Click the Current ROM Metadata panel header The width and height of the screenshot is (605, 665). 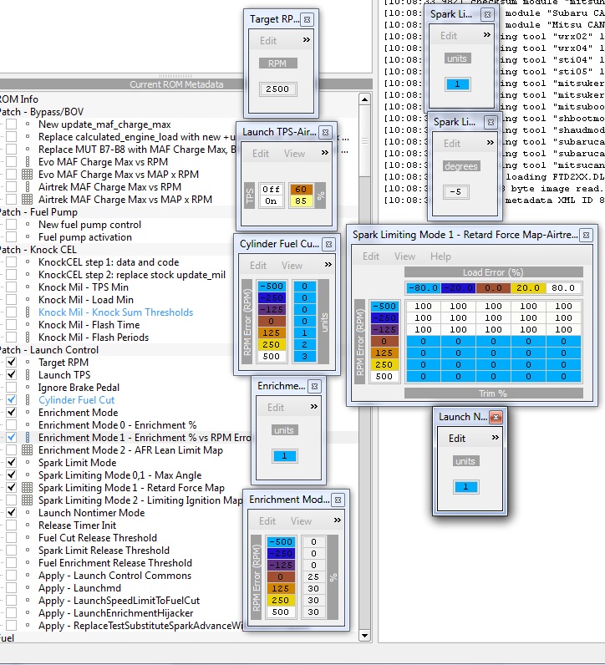tap(176, 84)
